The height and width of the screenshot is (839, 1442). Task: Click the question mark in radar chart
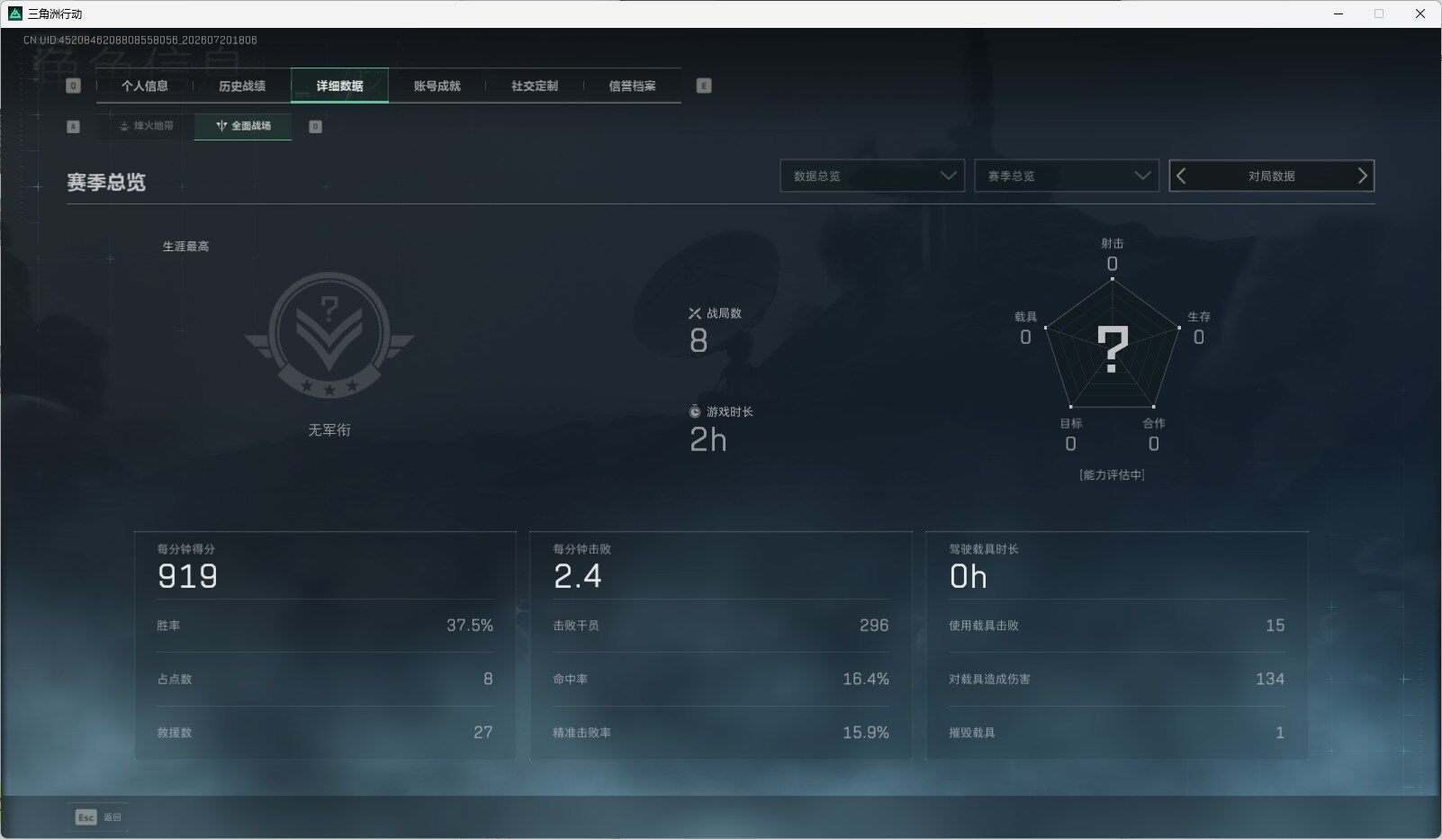point(1113,350)
